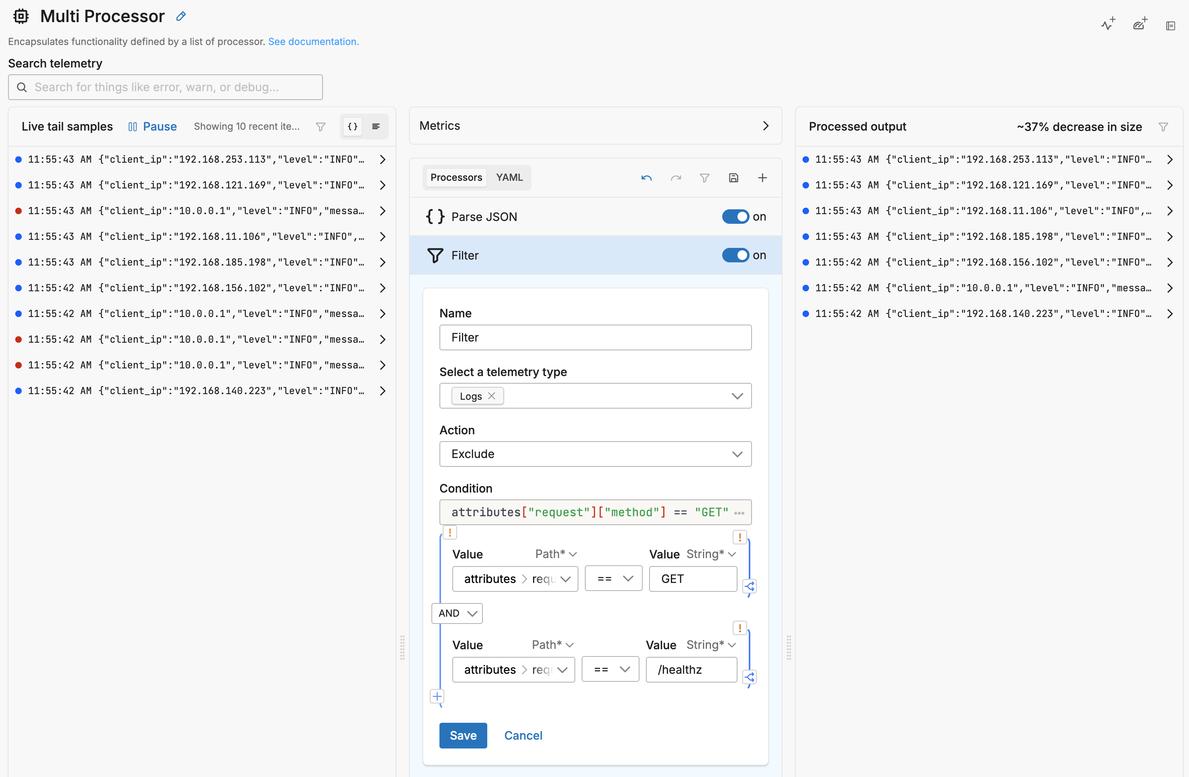1189x777 pixels.
Task: Click the See documentation link
Action: point(313,41)
